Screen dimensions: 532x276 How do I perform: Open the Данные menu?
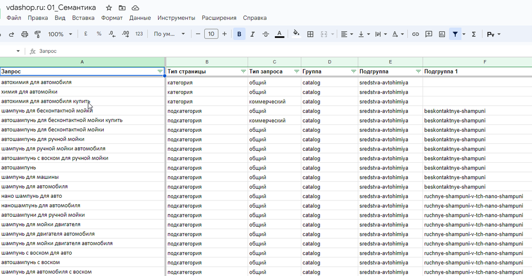(x=140, y=18)
